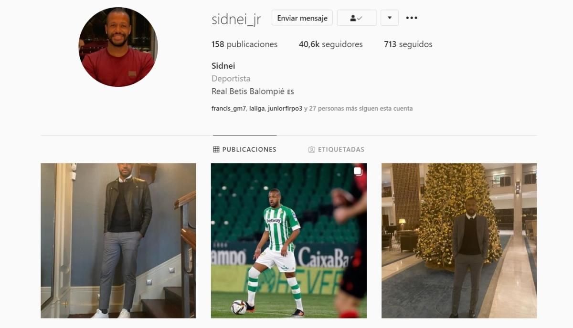
Task: Open the leather jacket staircase post
Action: 118,241
